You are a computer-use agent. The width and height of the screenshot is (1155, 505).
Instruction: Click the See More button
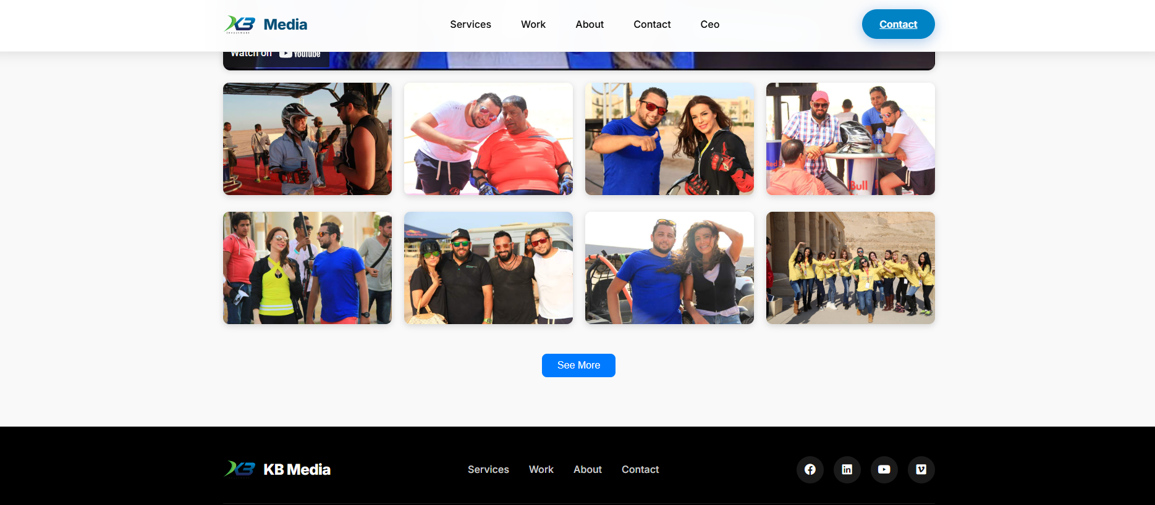578,365
